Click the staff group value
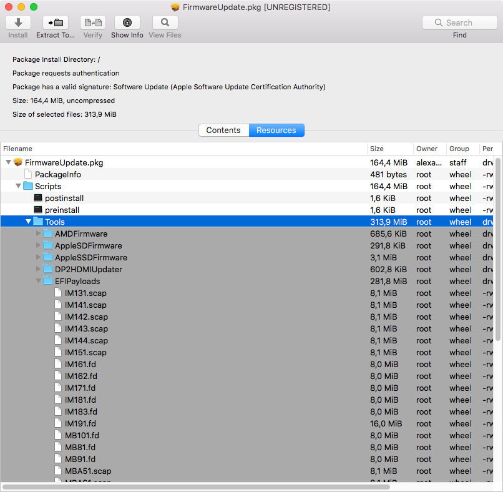The image size is (503, 492). (458, 163)
